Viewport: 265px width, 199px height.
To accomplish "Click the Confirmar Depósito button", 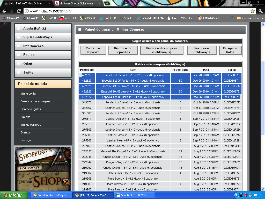I will click(x=93, y=50).
